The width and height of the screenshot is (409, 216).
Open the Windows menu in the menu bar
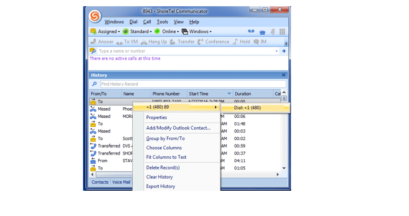(x=114, y=22)
